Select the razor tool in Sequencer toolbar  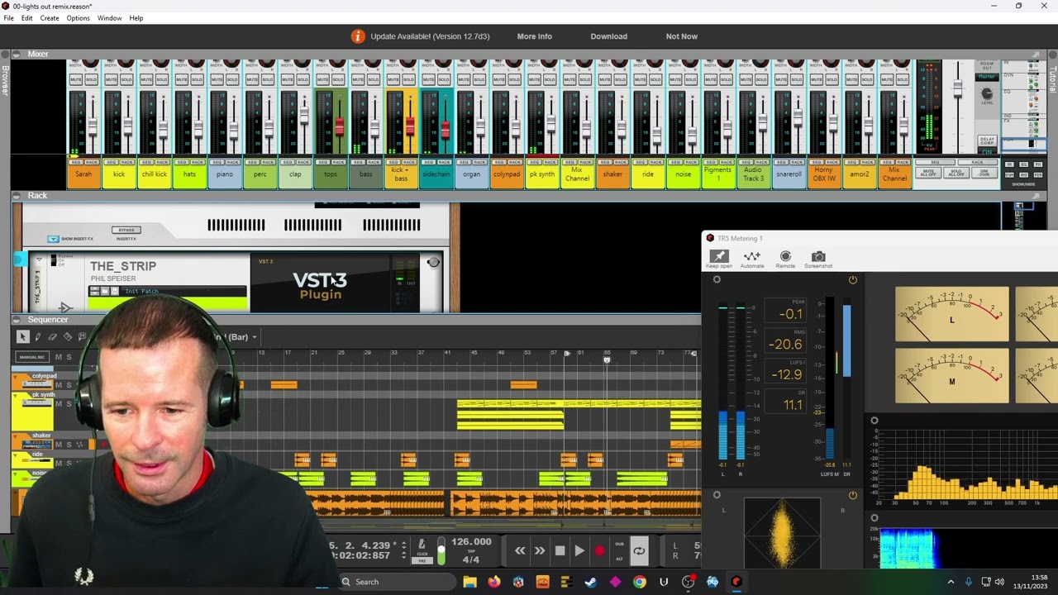68,336
